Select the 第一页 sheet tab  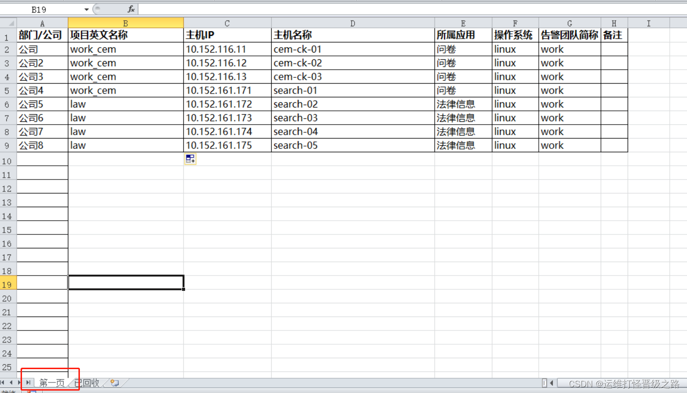52,382
